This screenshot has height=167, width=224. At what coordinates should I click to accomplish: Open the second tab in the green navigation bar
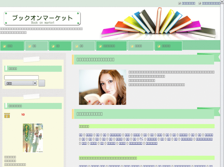click(x=37, y=46)
